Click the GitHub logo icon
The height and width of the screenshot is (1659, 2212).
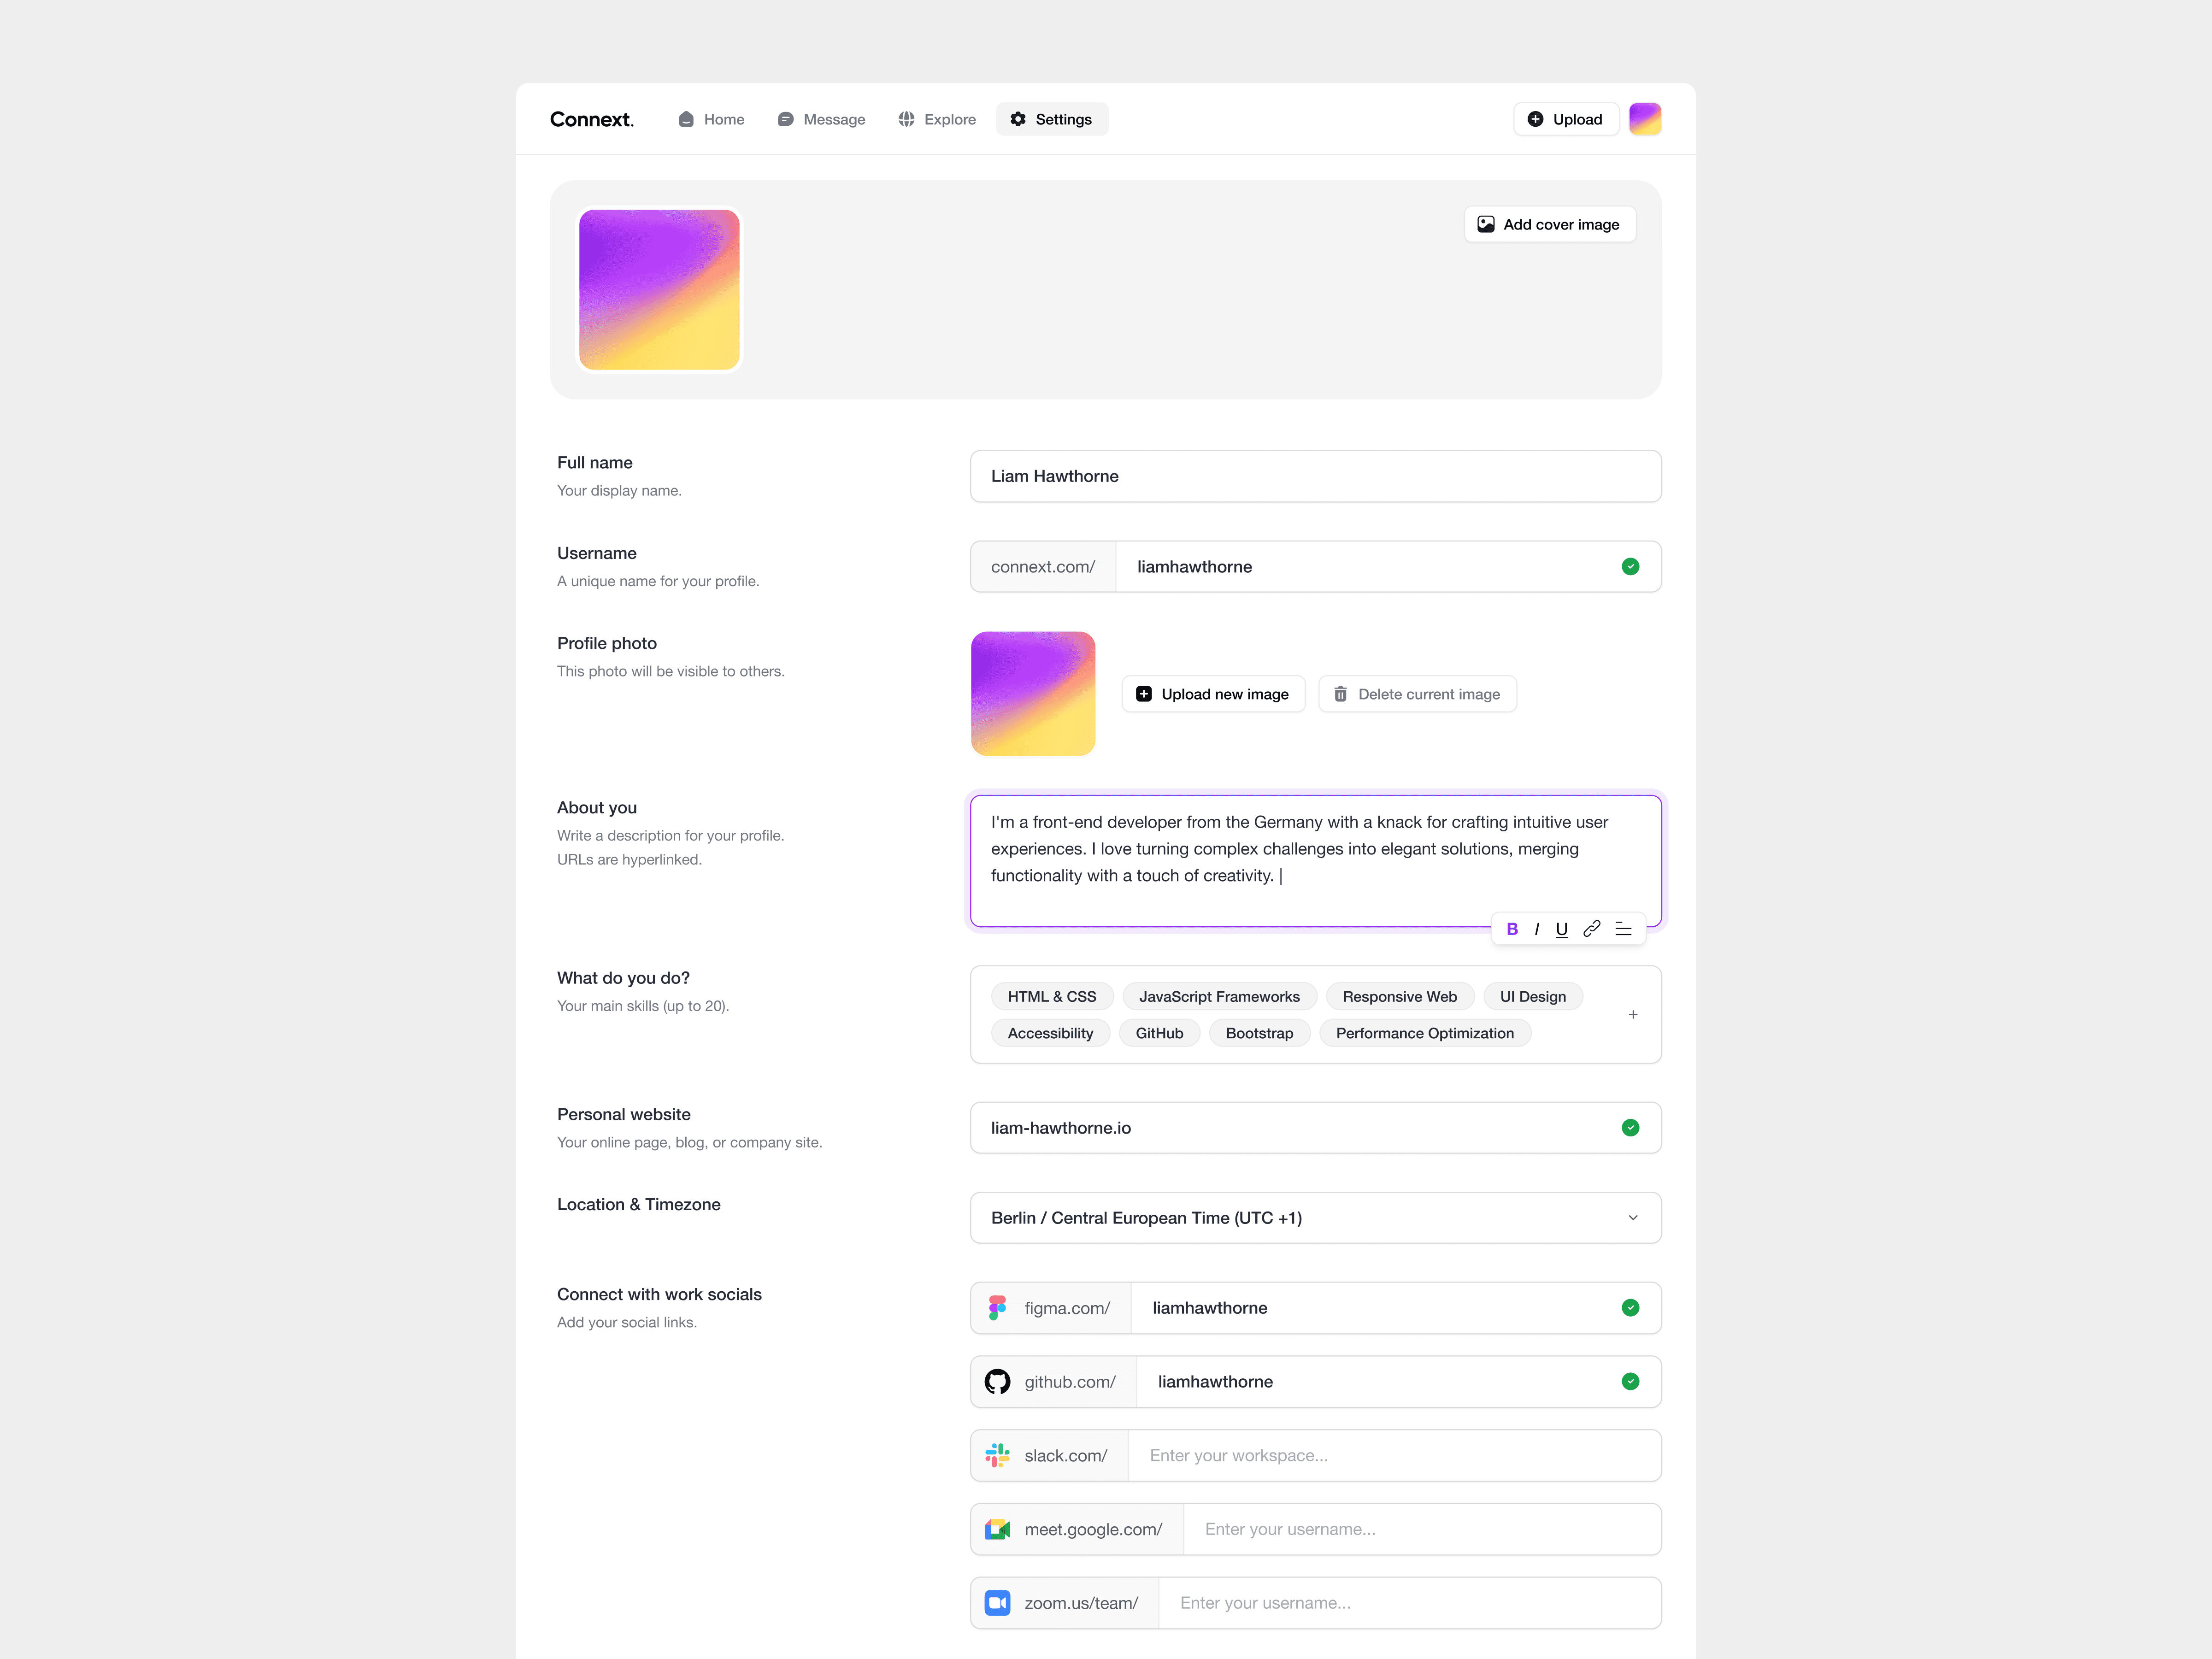997,1381
